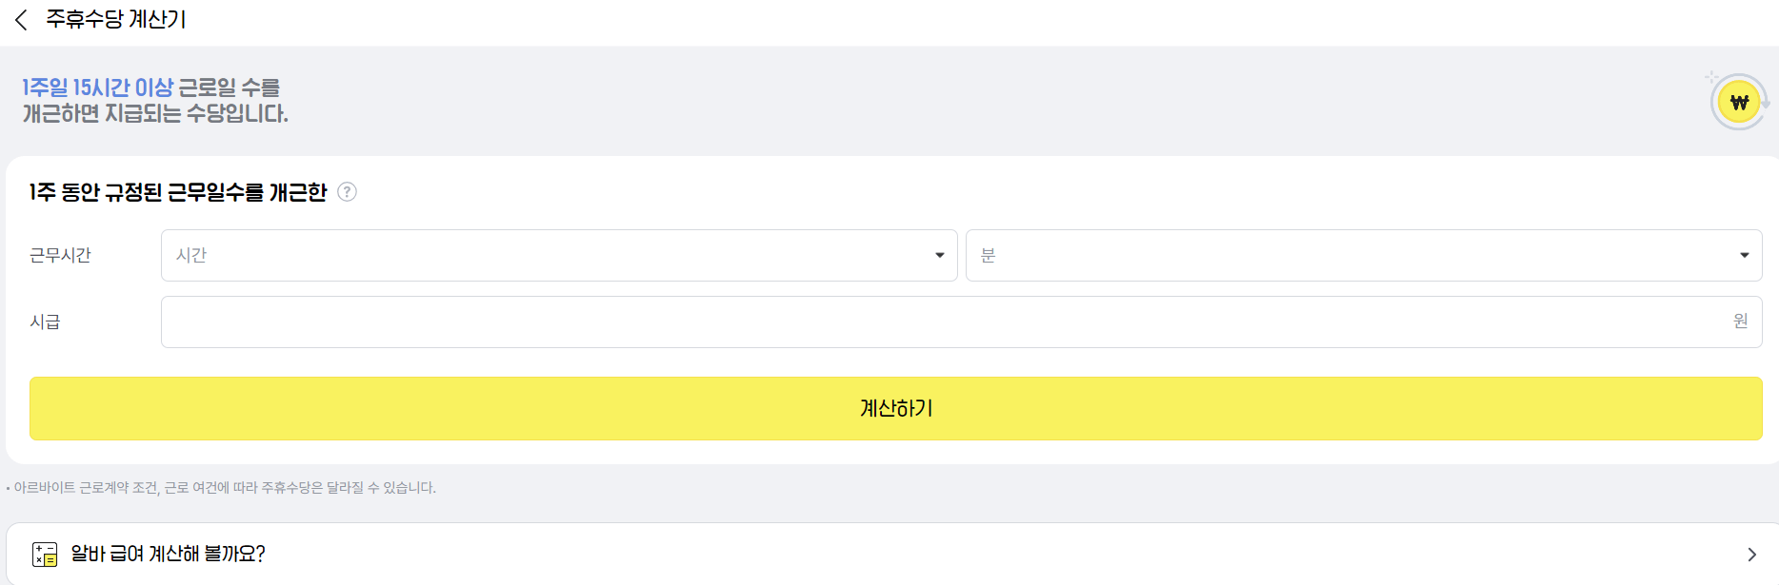Expand the hours selector dropdown arrow
This screenshot has height=585, width=1779.
coord(938,255)
